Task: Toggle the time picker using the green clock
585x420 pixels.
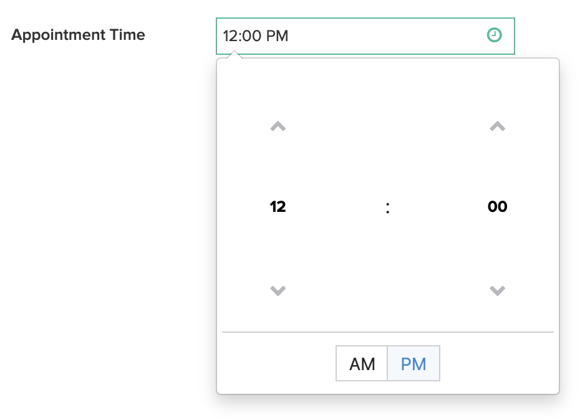Action: pyautogui.click(x=493, y=36)
